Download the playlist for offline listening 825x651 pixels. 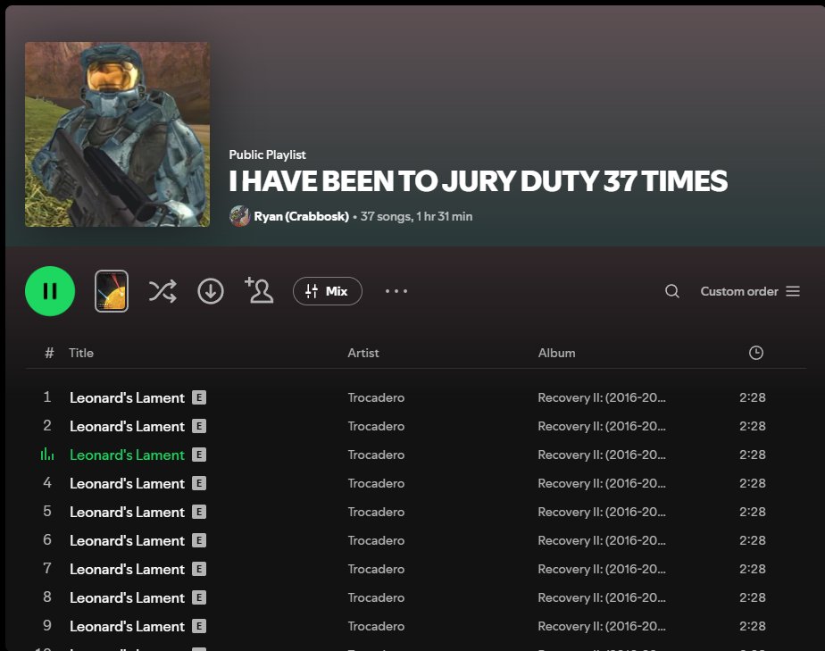[x=211, y=291]
